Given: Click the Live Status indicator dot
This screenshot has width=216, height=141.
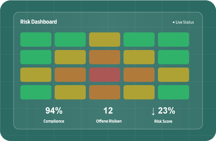Looking at the screenshot, I should click(174, 23).
